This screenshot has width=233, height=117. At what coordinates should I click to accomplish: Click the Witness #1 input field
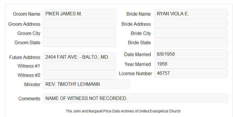79,66
